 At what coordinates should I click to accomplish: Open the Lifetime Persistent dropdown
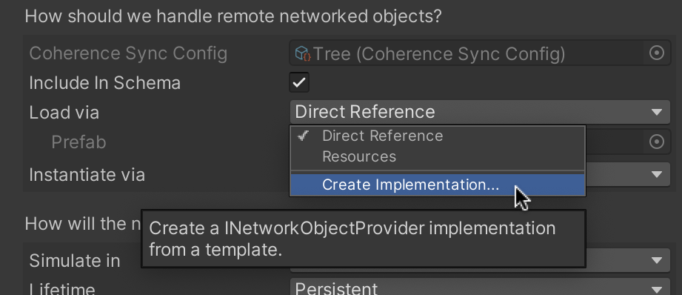[480, 287]
